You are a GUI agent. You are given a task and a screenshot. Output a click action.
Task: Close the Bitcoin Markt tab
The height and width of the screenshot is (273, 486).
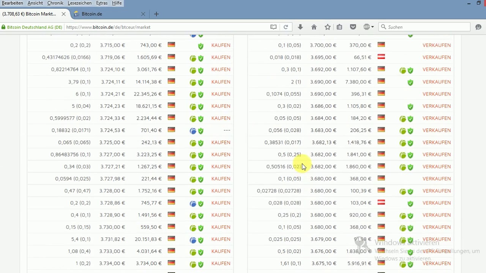64,14
